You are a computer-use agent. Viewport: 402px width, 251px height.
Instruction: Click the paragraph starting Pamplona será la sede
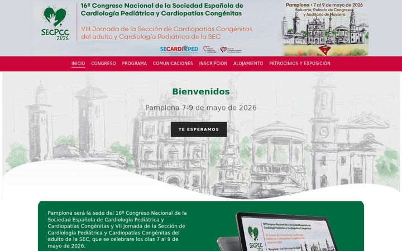(117, 229)
